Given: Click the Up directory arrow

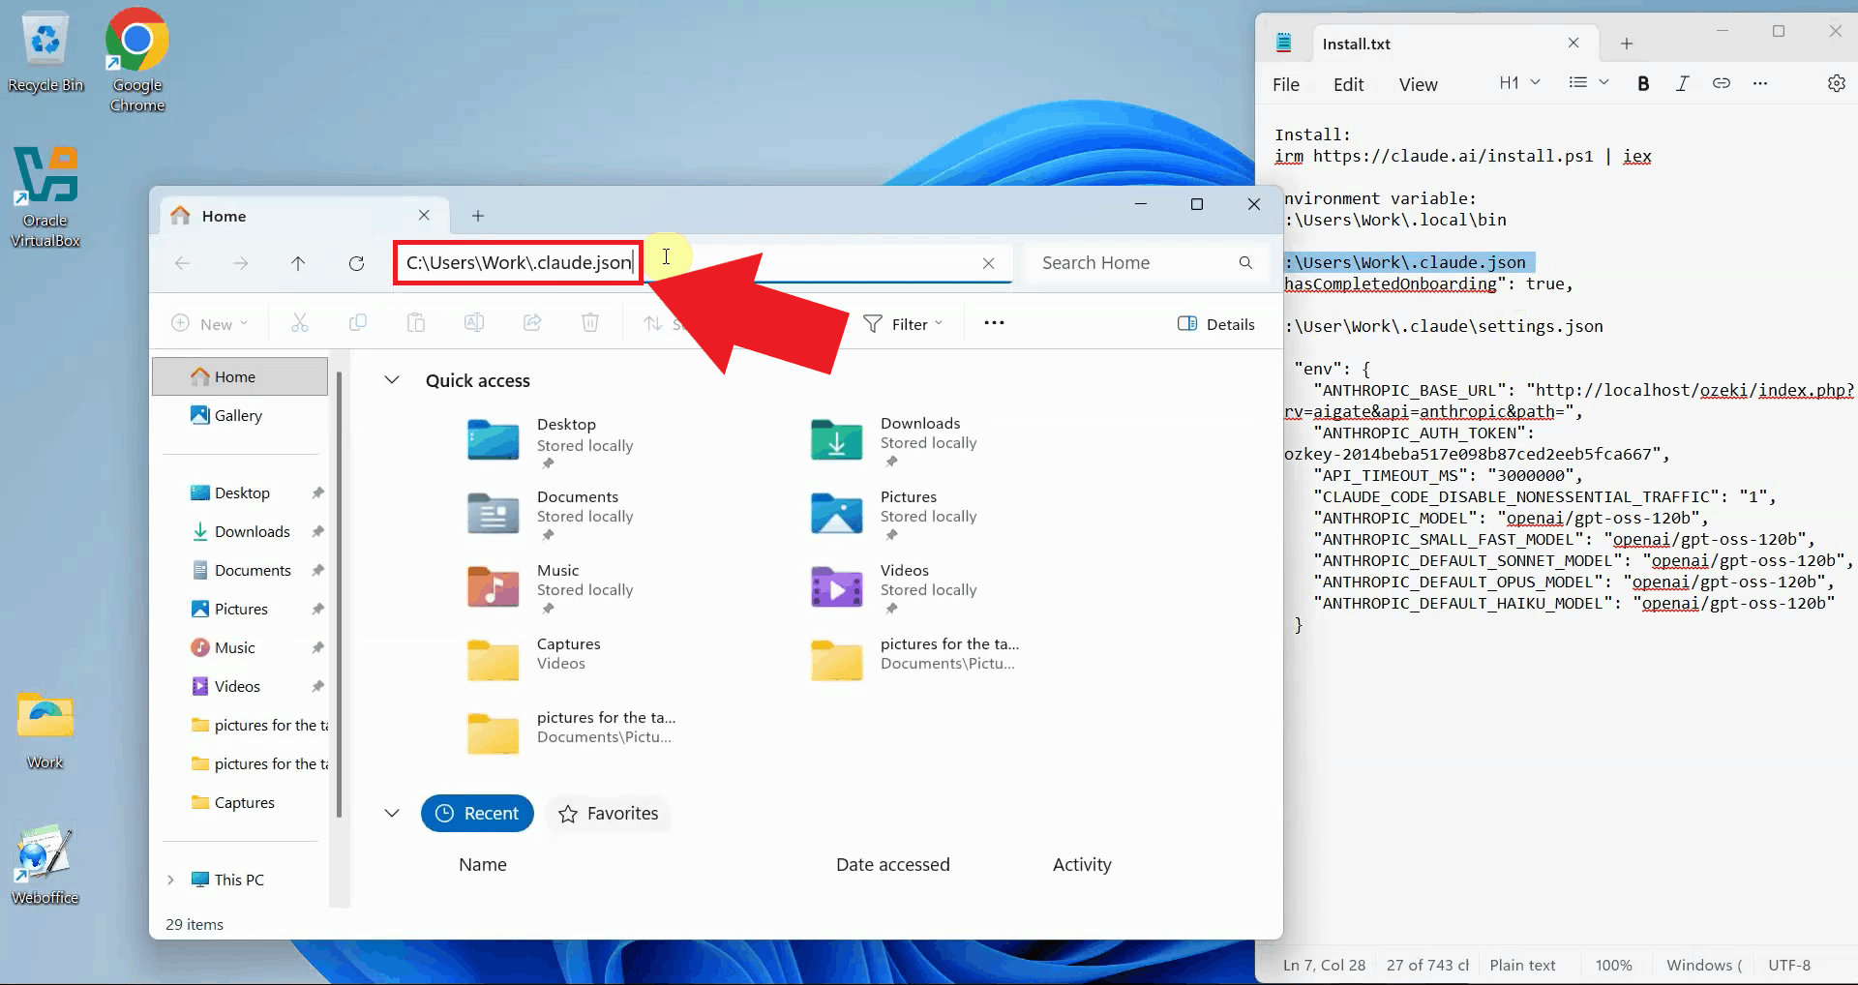Looking at the screenshot, I should [x=298, y=263].
